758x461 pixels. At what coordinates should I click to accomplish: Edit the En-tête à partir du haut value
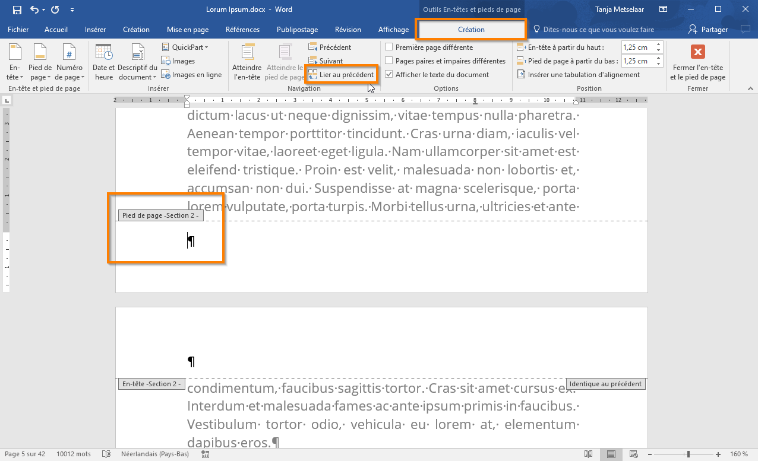(637, 47)
